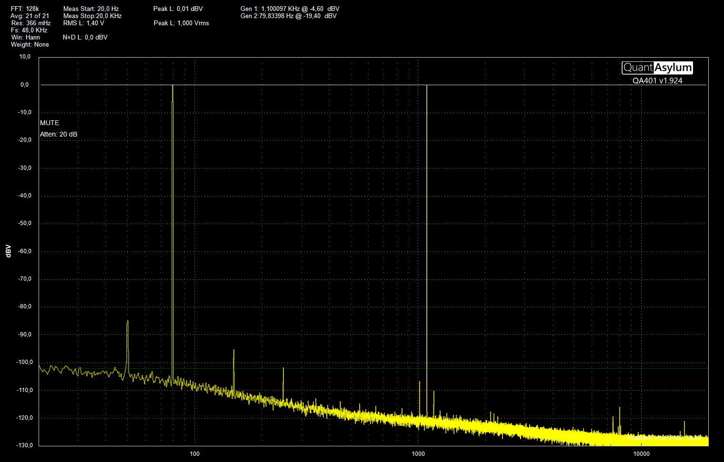Click the Gen 2 frequency readout line

pos(289,16)
